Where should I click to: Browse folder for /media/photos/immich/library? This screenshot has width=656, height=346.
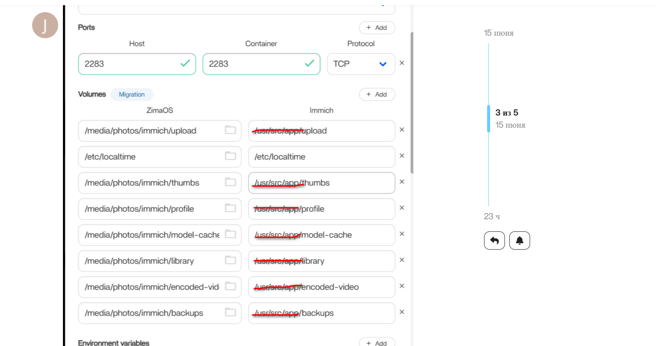tap(230, 260)
